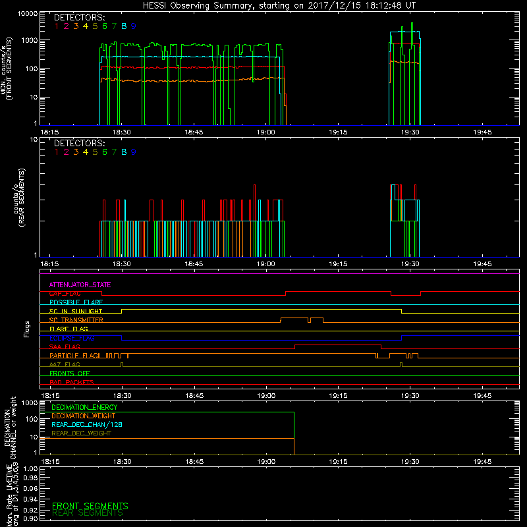
Task: Click detector "5" in the rear segments legend
Action: click(95, 152)
